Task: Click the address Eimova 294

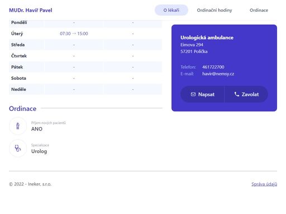Action: 192,45
